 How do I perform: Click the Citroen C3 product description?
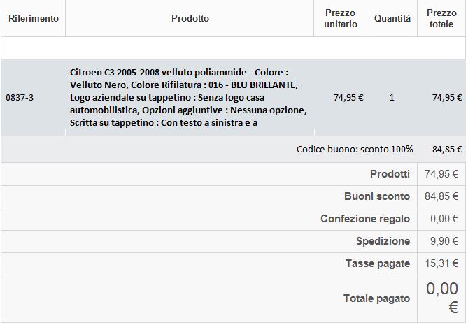pyautogui.click(x=189, y=98)
